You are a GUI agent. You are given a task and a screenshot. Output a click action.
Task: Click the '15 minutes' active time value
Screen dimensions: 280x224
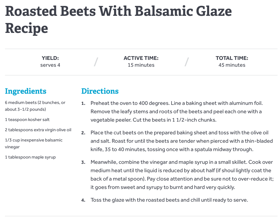click(x=141, y=65)
